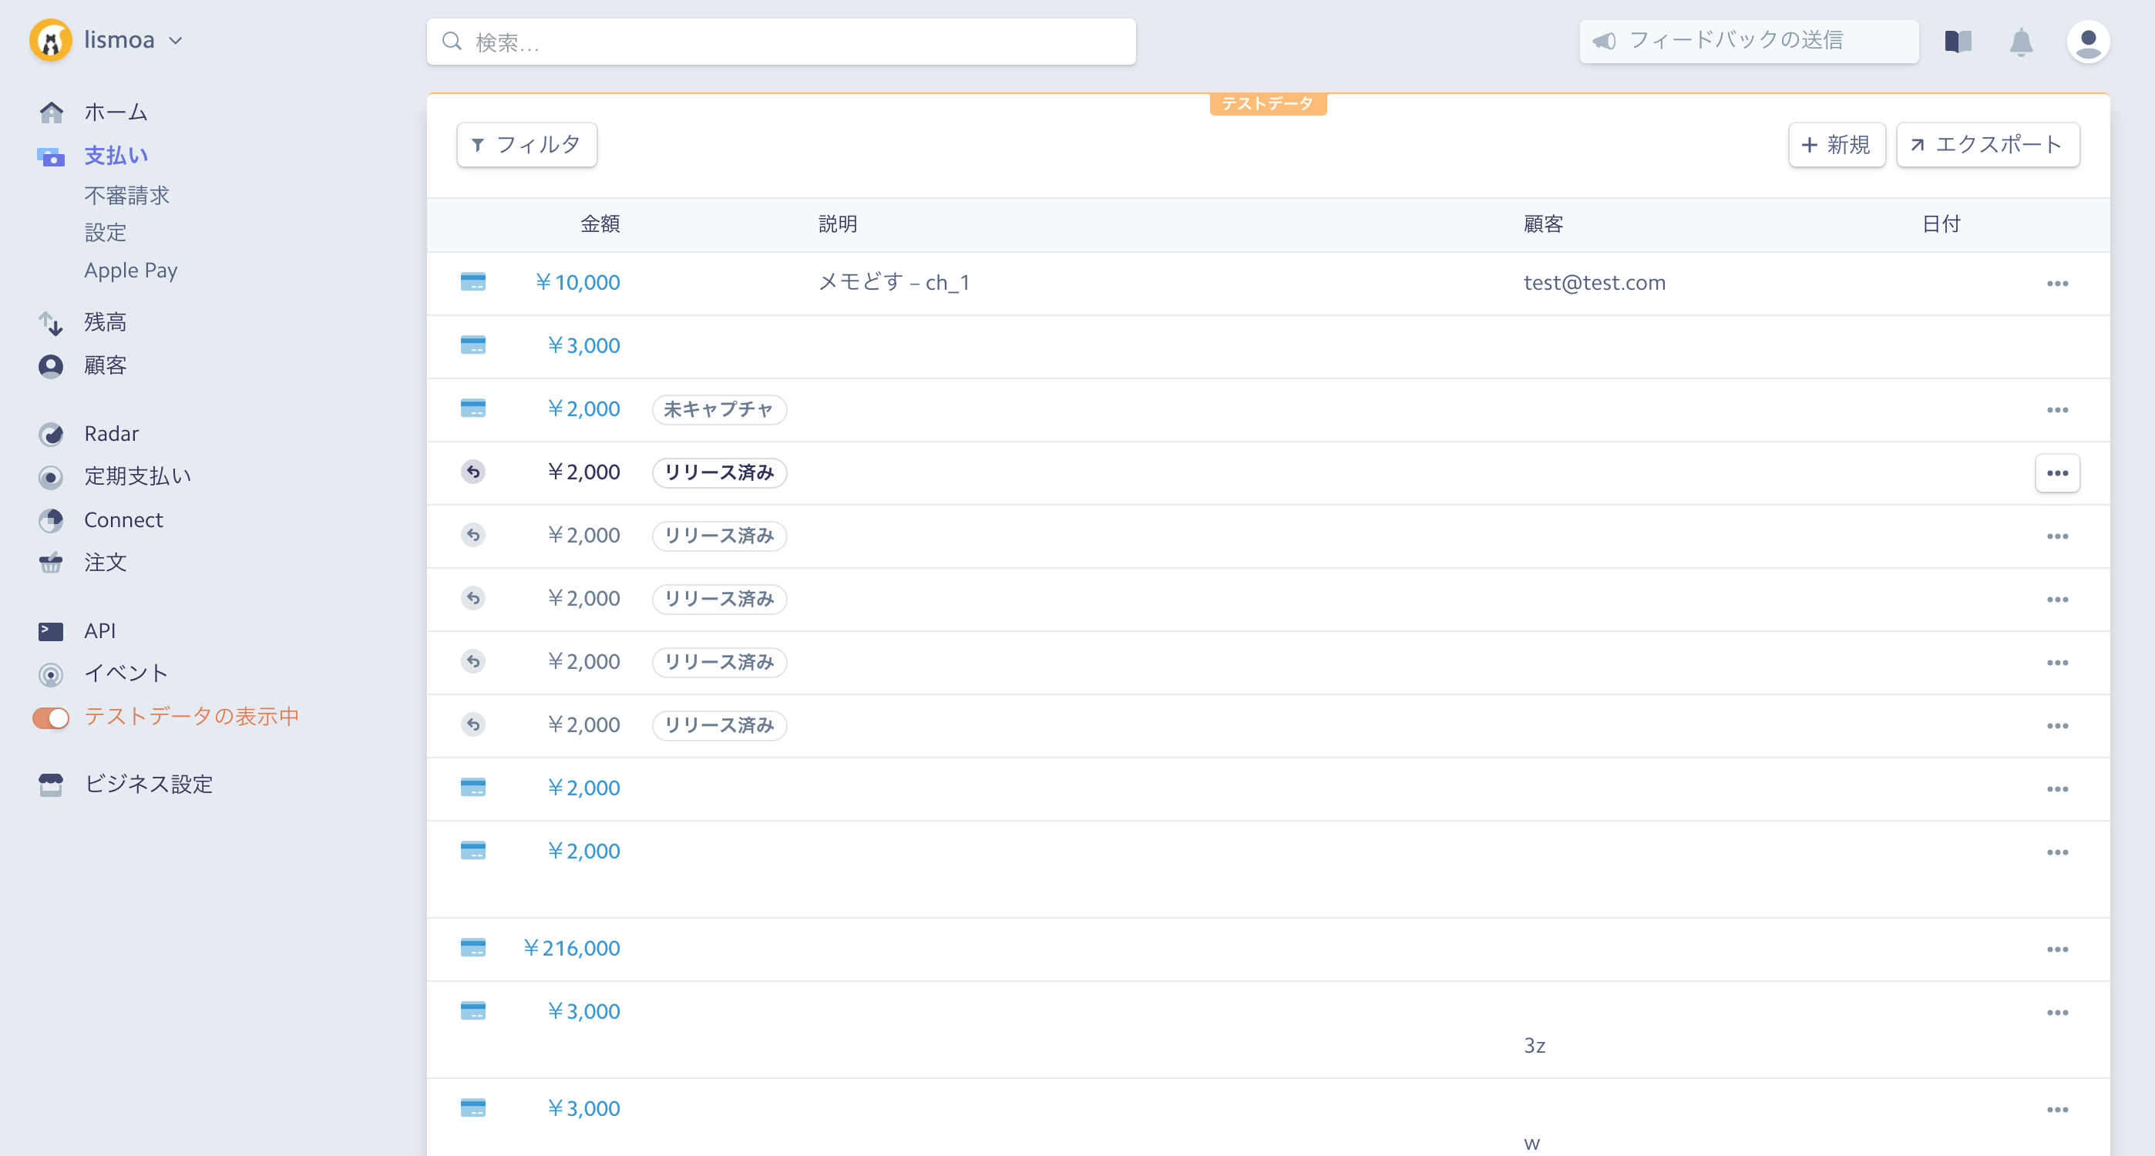Click the エクスポート button

1987,145
